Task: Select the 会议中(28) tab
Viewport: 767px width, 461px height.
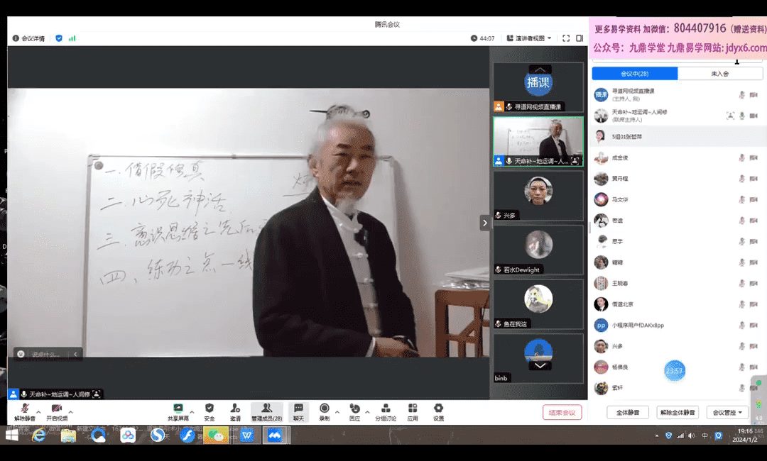Action: point(634,74)
